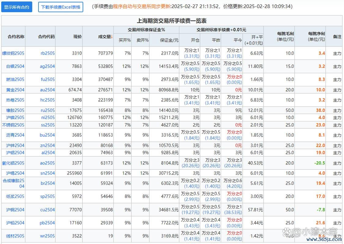The image size is (344, 244).
Task: Open the sn2504 code link
Action: (x=47, y=173)
